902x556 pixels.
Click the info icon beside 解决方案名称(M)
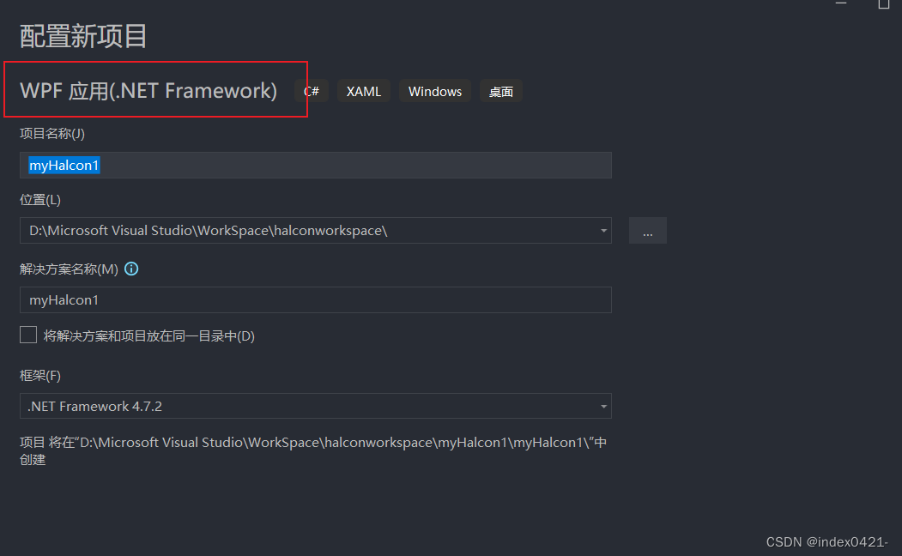pos(130,269)
